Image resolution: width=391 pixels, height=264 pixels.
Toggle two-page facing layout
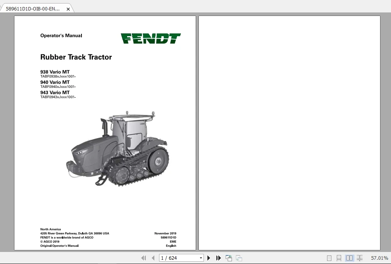point(349,258)
